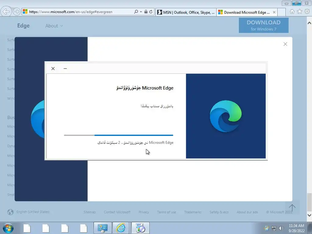Click the search magnifier in address bar

point(136,12)
